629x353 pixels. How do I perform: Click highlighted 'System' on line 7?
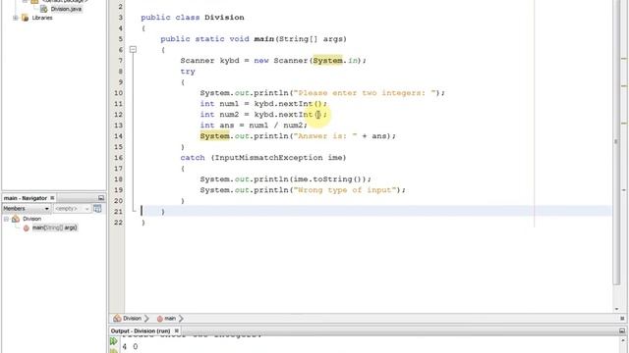point(327,61)
